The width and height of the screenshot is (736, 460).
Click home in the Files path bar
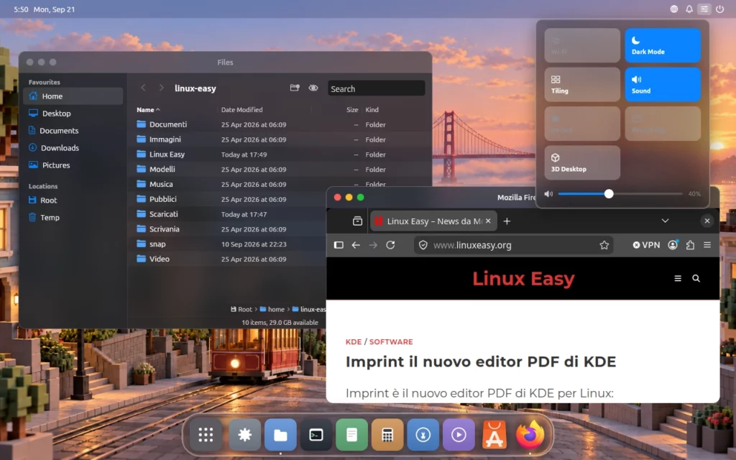[272, 309]
